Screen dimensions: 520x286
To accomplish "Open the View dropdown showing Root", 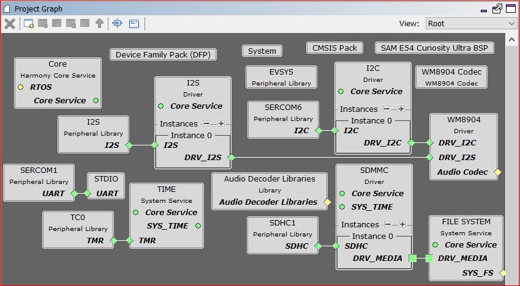I will click(x=470, y=23).
